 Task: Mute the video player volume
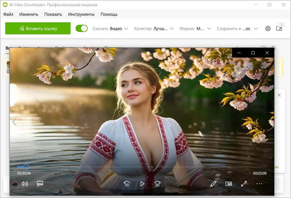[x=25, y=184]
